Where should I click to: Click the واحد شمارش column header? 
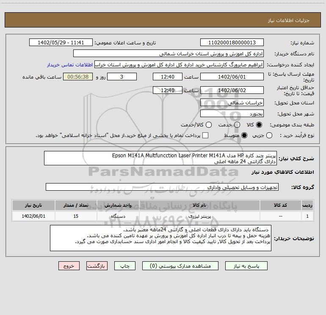coord(118,205)
